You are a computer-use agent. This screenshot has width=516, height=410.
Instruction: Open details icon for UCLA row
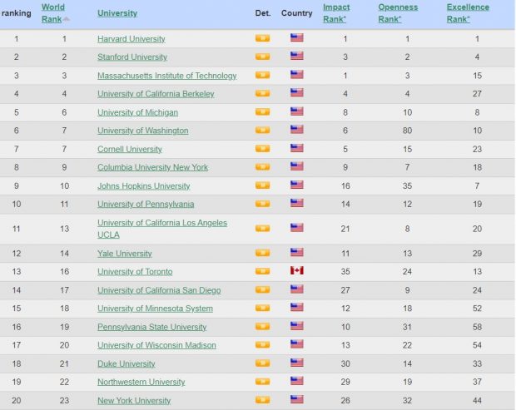[262, 229]
